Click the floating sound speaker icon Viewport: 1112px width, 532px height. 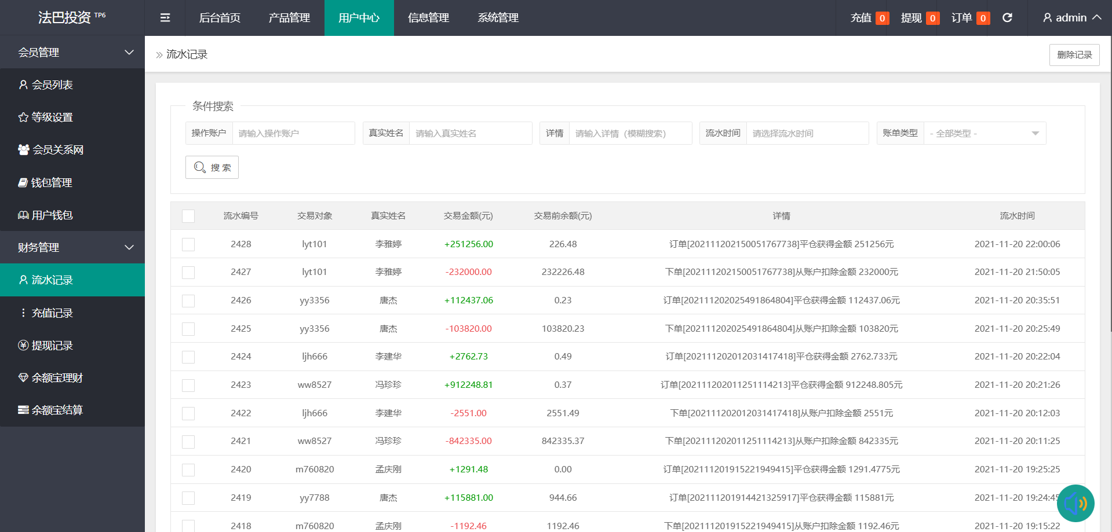tap(1075, 503)
